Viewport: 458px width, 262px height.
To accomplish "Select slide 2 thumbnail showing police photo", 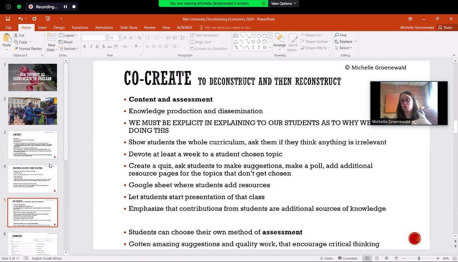I will click(32, 112).
